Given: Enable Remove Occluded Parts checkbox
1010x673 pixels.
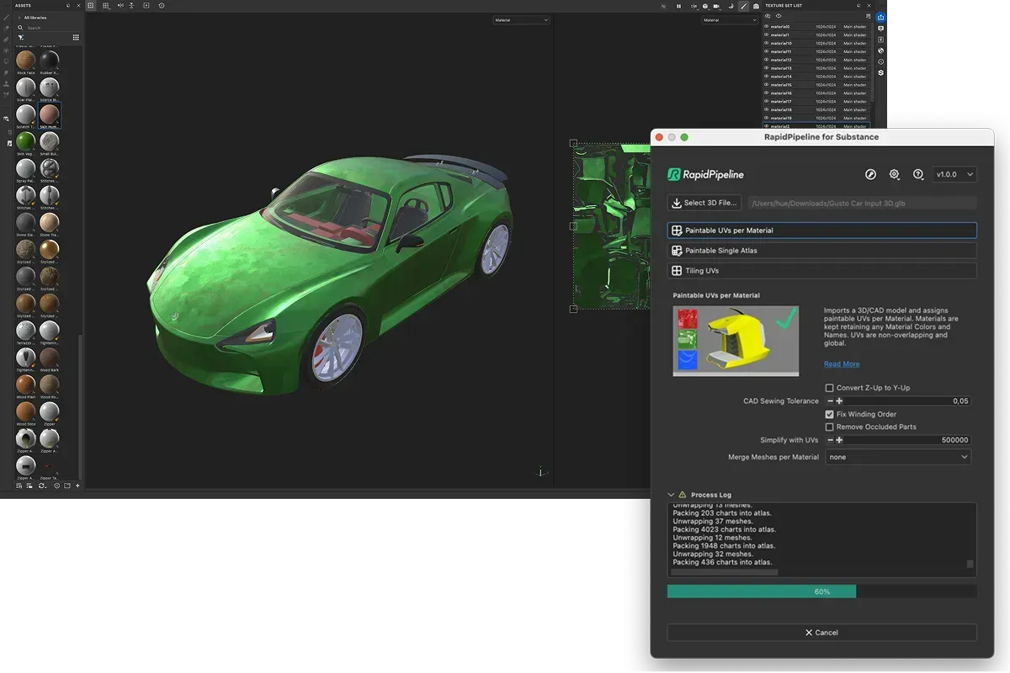Looking at the screenshot, I should coord(830,427).
